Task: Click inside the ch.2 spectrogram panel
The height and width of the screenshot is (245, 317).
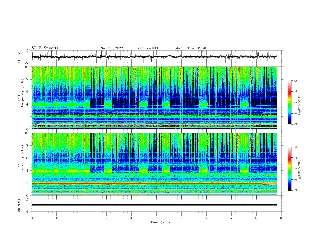Action: pos(154,164)
